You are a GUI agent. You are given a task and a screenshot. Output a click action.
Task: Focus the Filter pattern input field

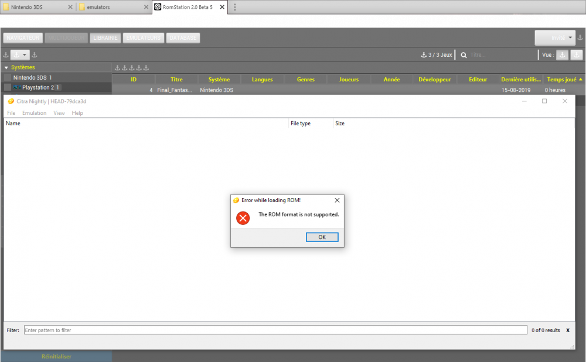coord(275,330)
